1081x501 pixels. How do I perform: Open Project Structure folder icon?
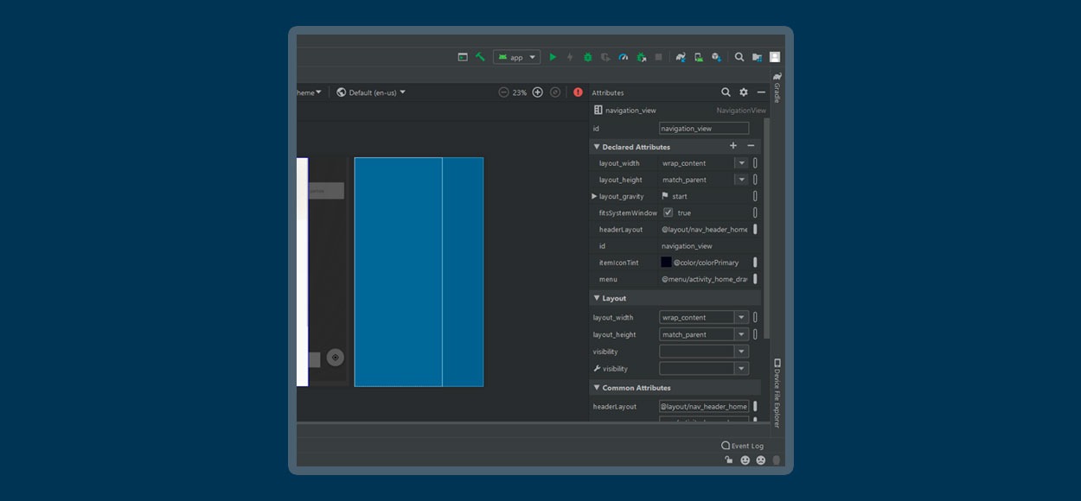(757, 57)
